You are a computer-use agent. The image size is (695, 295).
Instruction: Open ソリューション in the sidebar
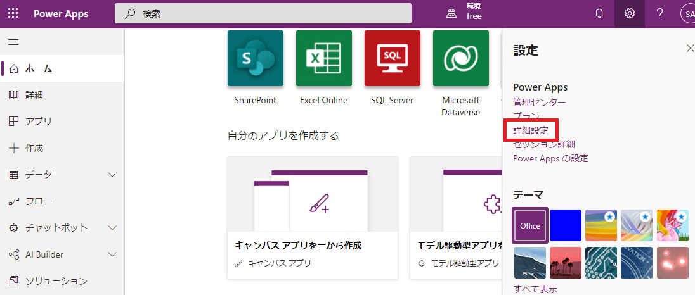(56, 281)
